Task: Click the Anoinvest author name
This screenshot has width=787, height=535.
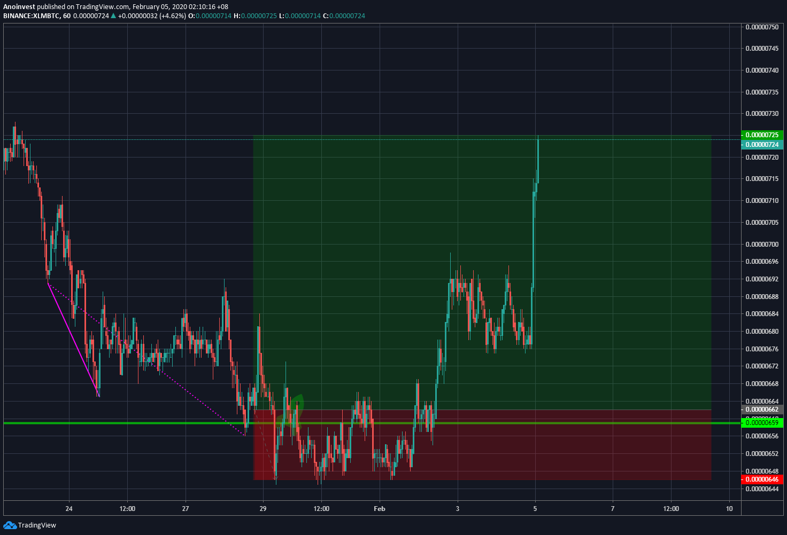Action: point(19,7)
